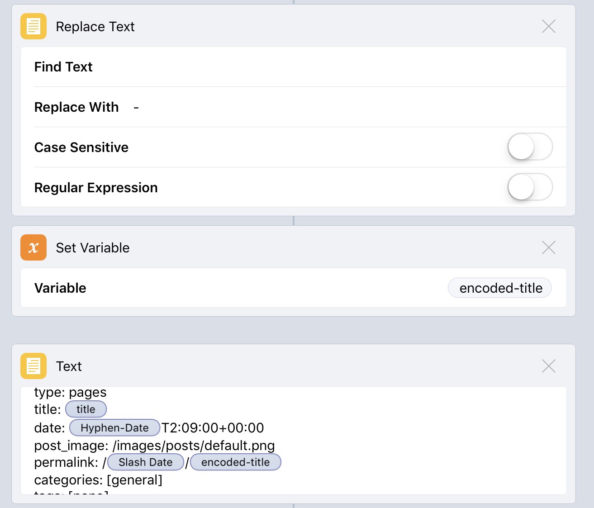Click the 'Variable' label
Image resolution: width=594 pixels, height=508 pixels.
[60, 288]
